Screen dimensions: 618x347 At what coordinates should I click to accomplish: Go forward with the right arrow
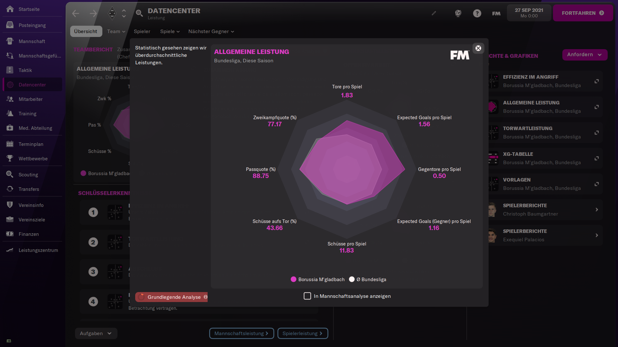[x=93, y=13]
